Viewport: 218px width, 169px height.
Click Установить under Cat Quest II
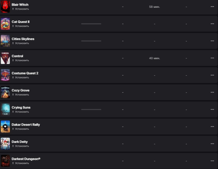21,26
